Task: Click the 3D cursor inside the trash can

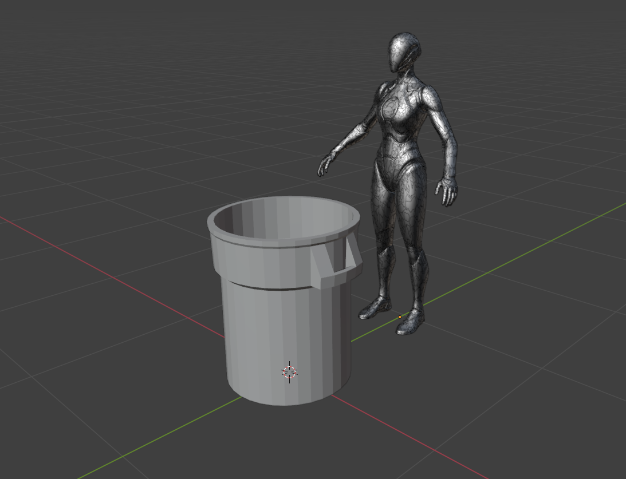Action: point(289,372)
